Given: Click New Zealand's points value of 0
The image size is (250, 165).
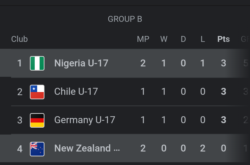Looking at the screenshot, I should point(224,148).
